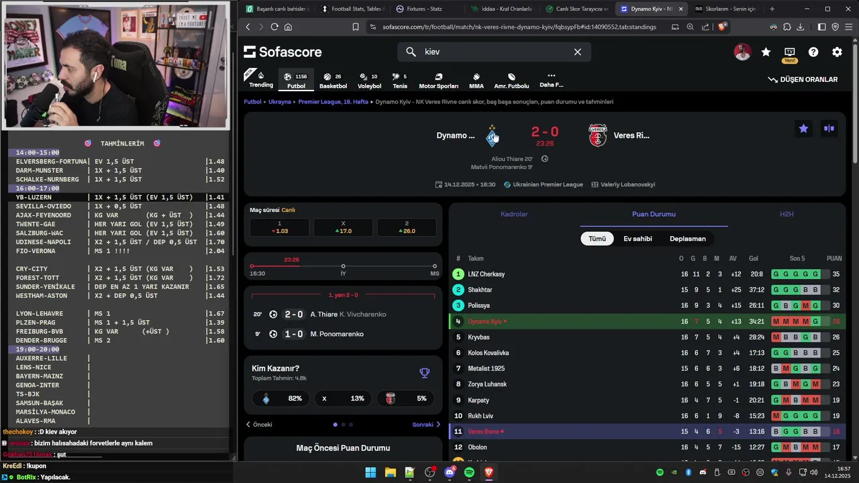Open Premier League, 16. Hafta breadcrumb
This screenshot has height=483, width=859.
(x=334, y=102)
